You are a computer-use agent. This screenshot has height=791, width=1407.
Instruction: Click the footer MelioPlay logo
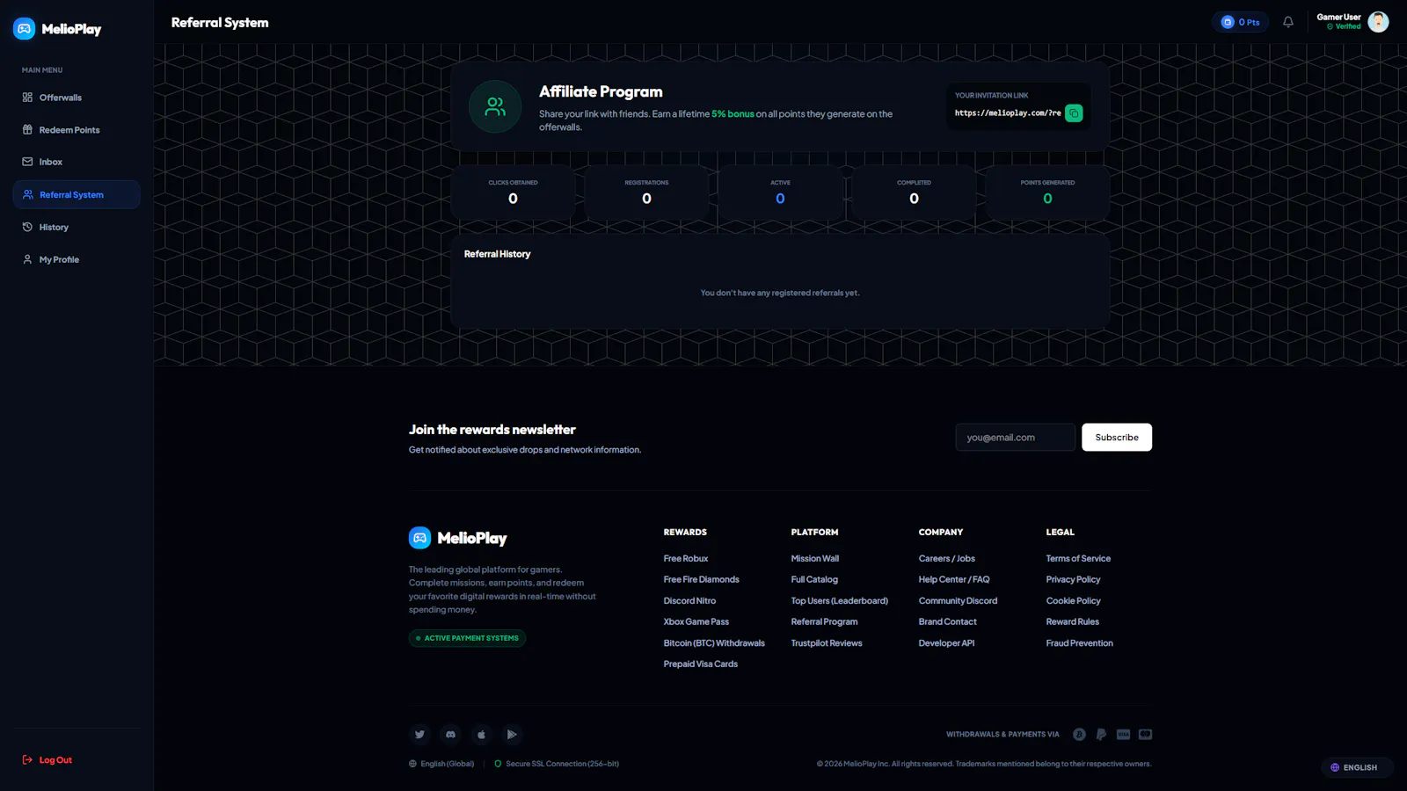pos(457,538)
